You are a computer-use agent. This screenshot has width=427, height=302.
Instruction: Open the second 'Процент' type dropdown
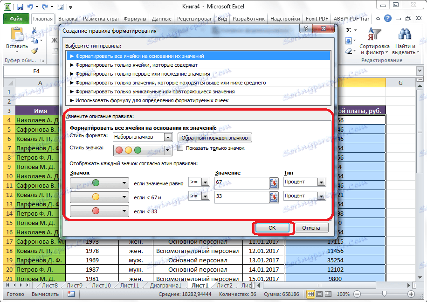click(x=321, y=196)
